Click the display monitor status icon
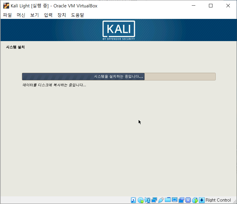 coord(175,200)
